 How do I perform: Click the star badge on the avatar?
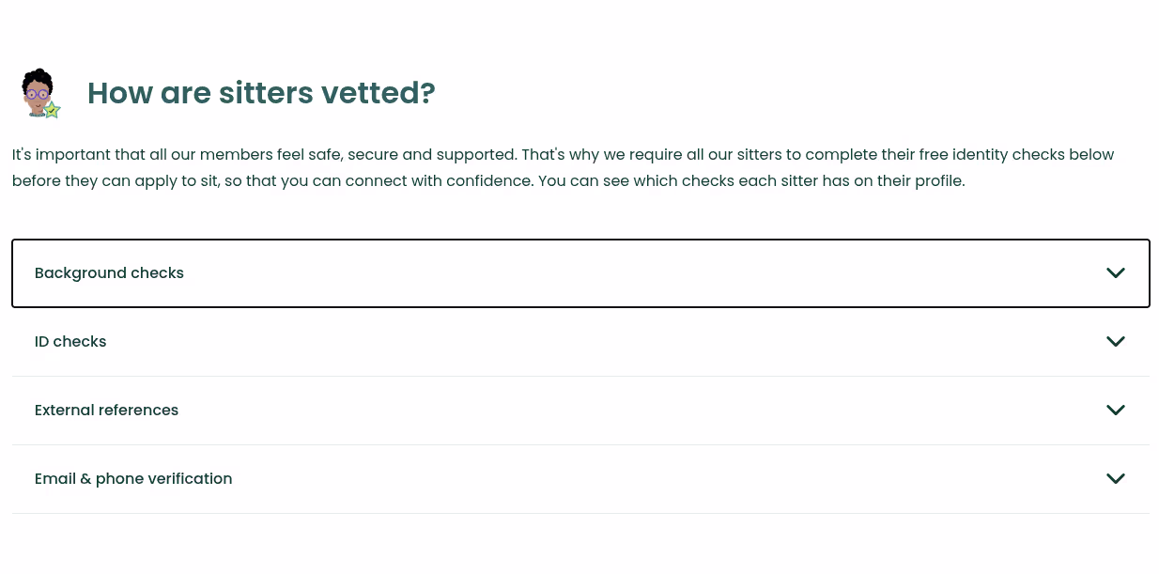pos(53,111)
